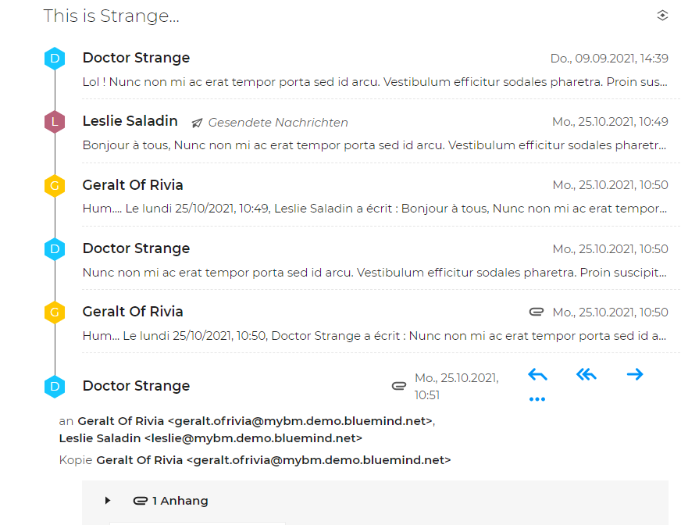Open Doctor Strange's collapsed 10:50 message
681x525 pixels.
click(x=375, y=273)
